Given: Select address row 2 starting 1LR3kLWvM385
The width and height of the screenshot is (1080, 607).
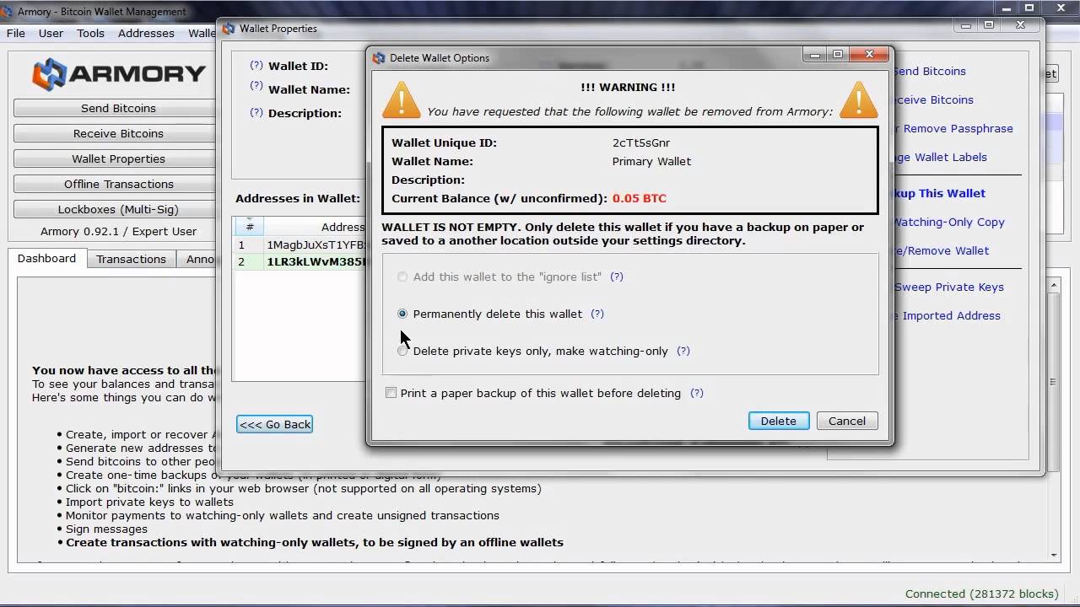Looking at the screenshot, I should (300, 262).
